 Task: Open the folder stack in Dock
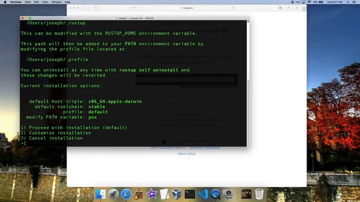pos(246,194)
